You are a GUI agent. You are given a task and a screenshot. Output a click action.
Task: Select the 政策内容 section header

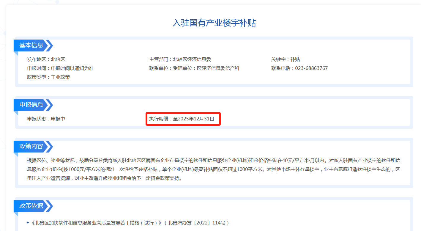31,147
